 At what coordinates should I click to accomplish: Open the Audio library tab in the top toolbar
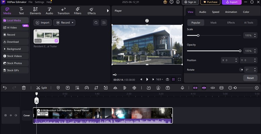[x=49, y=11]
